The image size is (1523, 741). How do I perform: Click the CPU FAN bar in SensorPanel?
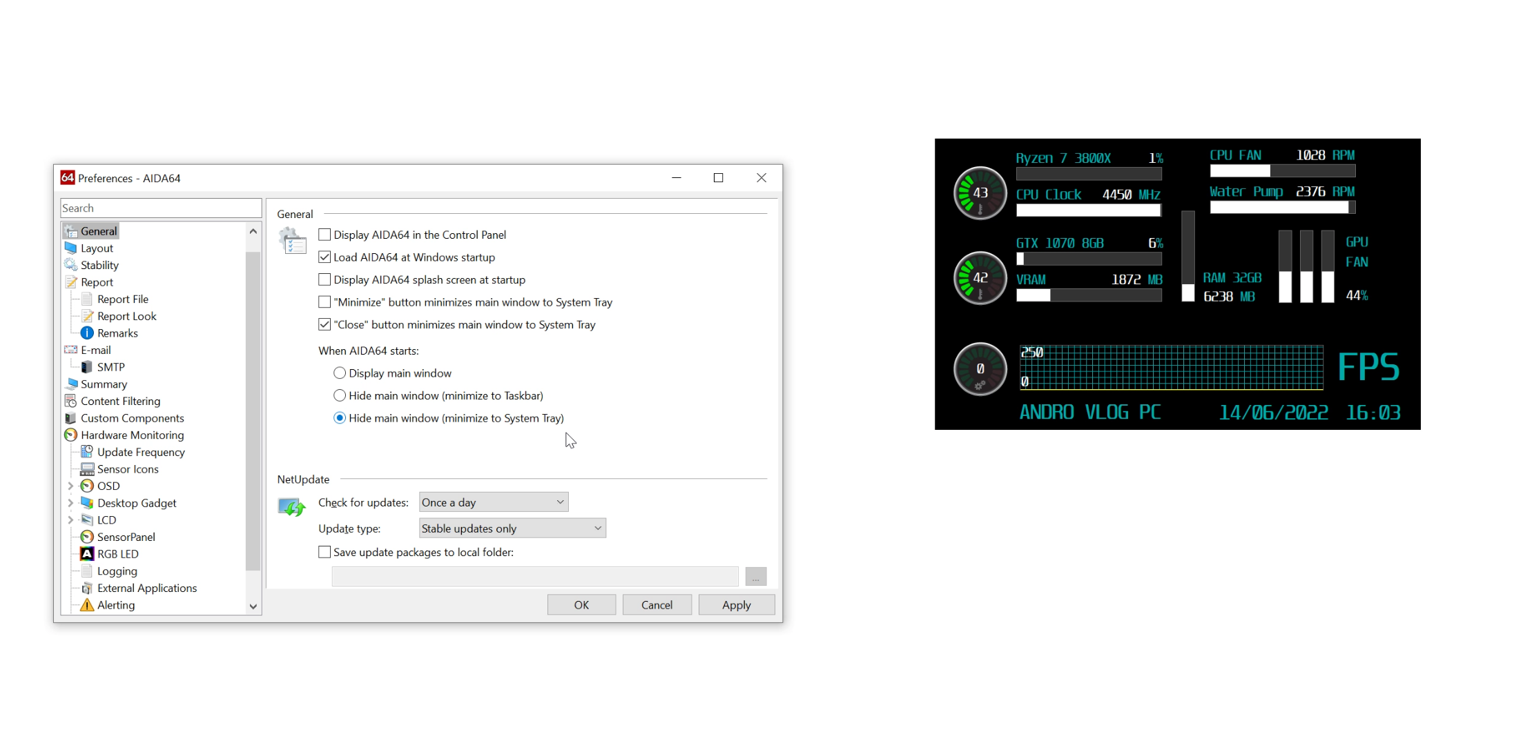pyautogui.click(x=1283, y=171)
